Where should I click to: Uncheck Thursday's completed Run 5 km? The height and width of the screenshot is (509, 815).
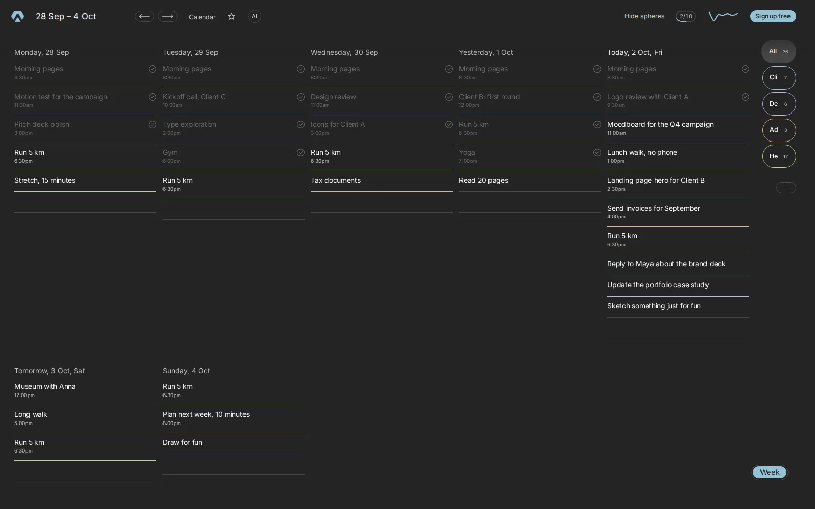tap(597, 124)
